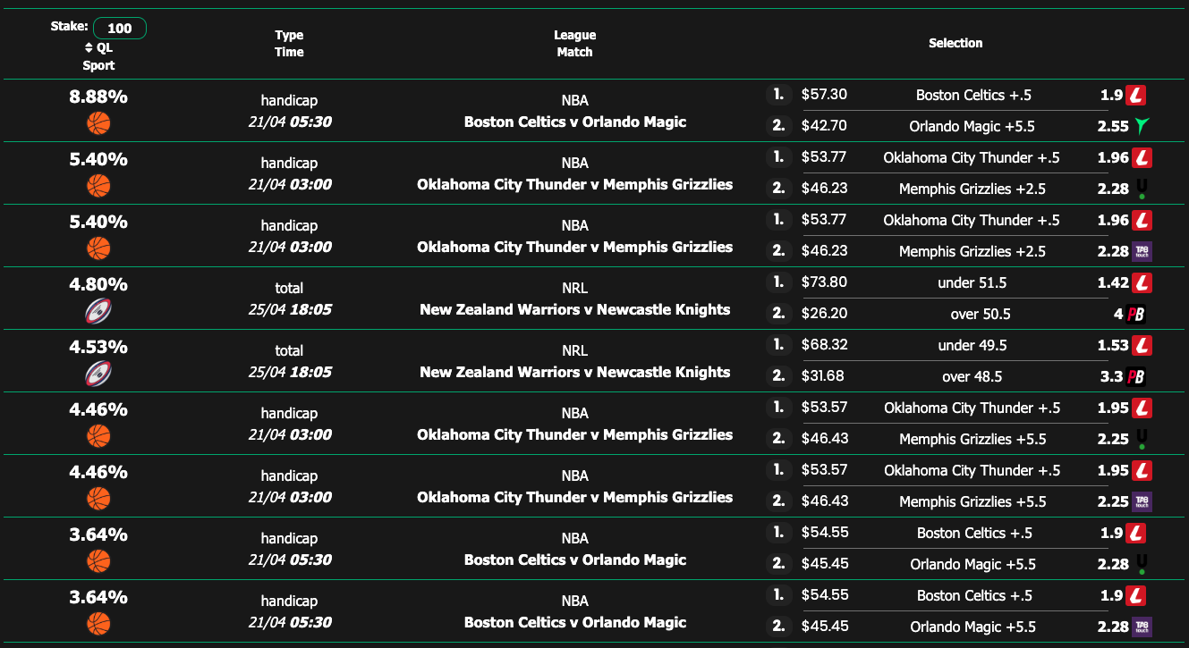Click the rugby ball icon on the 4.80% NRL row
Viewport: 1189px width, 648px height.
[98, 310]
